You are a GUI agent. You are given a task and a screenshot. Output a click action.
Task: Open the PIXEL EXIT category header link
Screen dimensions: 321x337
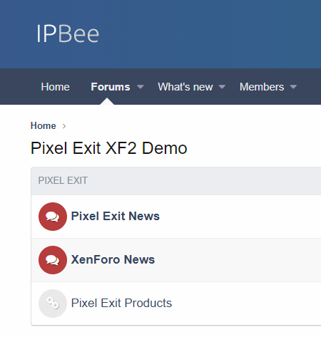pos(63,180)
